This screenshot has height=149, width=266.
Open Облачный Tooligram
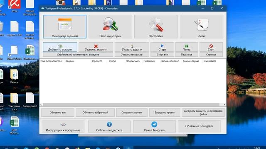point(199,126)
